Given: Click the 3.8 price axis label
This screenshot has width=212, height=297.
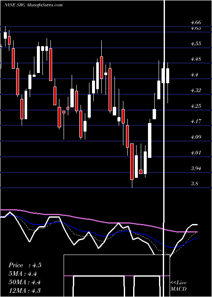Looking at the screenshot, I should [194, 184].
